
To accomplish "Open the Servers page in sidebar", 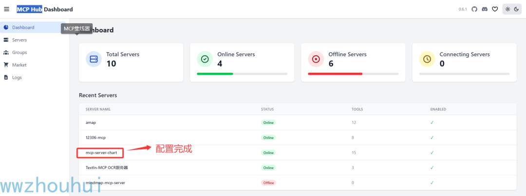I will (19, 40).
